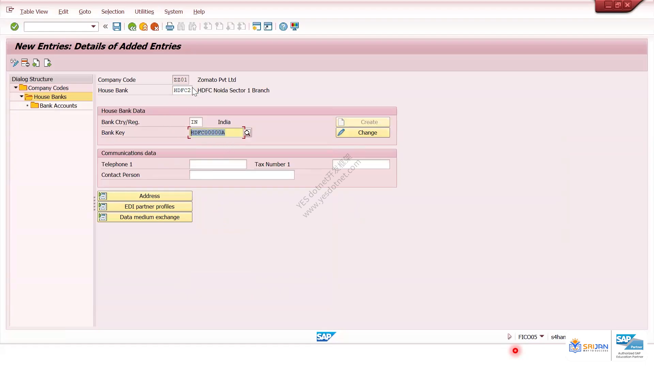Expand the Address section button
The height and width of the screenshot is (368, 654).
(145, 196)
